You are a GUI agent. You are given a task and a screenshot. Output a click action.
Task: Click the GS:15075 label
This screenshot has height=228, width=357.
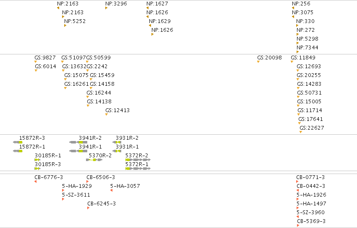pos(76,75)
